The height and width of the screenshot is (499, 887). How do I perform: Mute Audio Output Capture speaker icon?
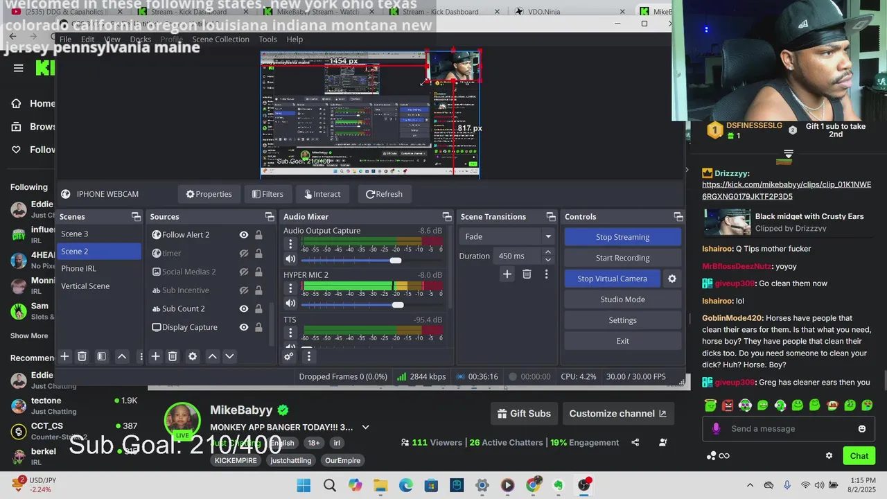[290, 259]
